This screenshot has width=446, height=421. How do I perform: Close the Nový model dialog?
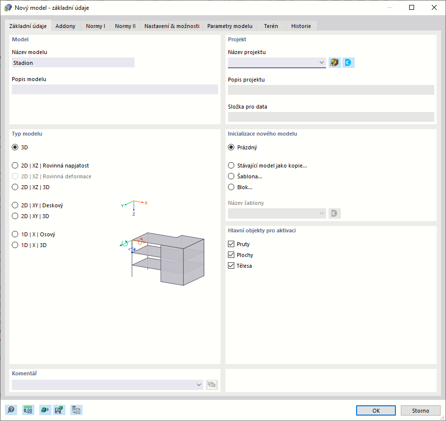tap(434, 8)
